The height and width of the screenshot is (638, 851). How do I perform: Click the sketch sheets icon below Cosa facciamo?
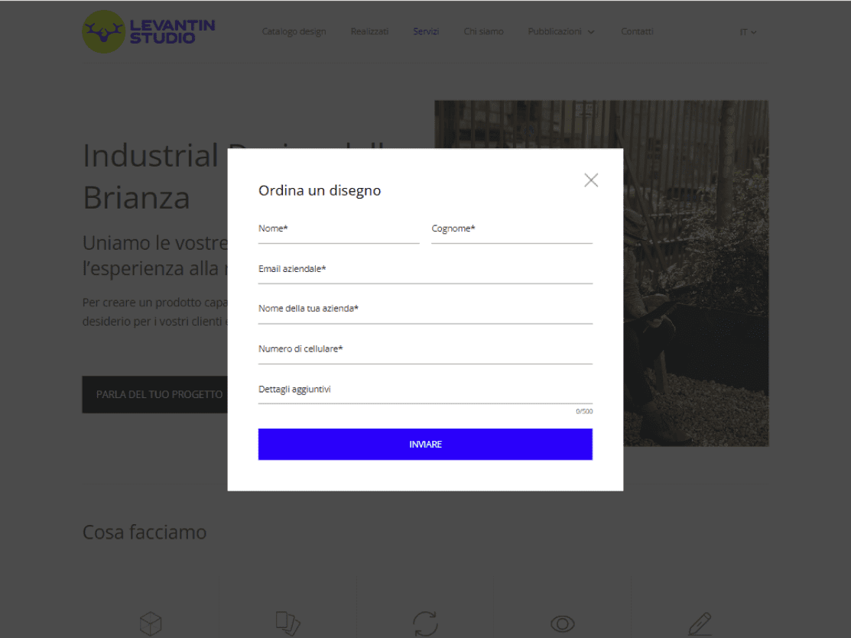click(287, 623)
